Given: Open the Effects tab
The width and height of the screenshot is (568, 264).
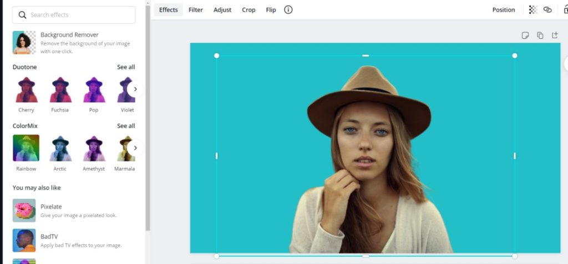Looking at the screenshot, I should (x=169, y=10).
